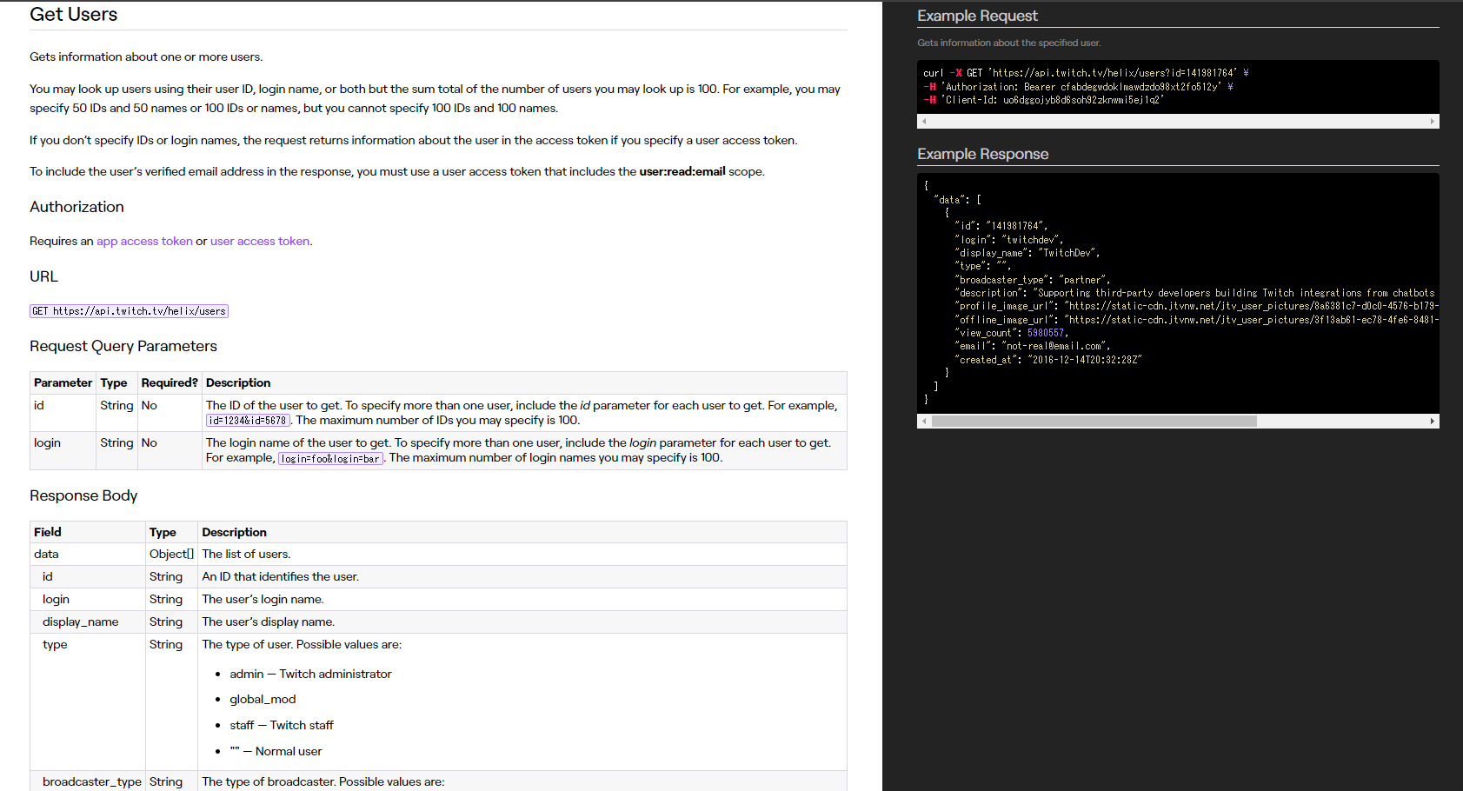Image resolution: width=1463 pixels, height=791 pixels.
Task: Click the login=foo&login=bar code example
Action: (x=330, y=459)
